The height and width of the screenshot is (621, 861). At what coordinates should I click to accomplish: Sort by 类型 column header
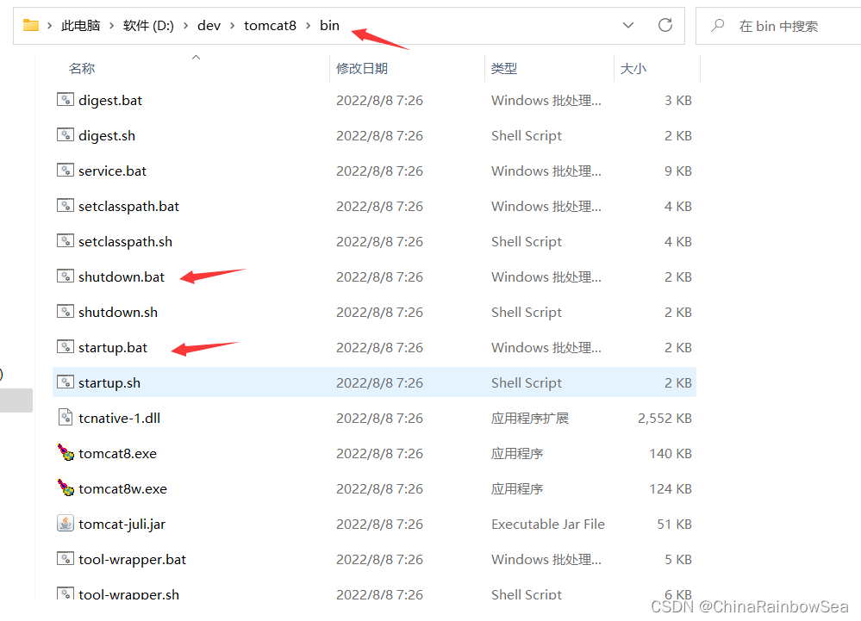click(504, 69)
